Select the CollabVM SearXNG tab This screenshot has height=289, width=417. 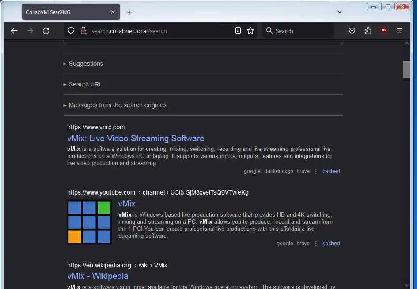(x=71, y=12)
